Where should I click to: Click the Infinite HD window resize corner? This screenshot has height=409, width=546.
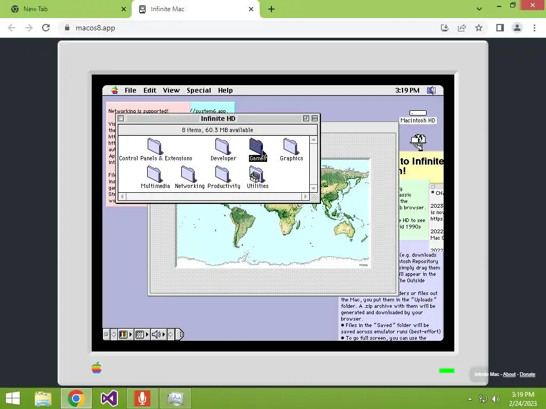point(314,197)
